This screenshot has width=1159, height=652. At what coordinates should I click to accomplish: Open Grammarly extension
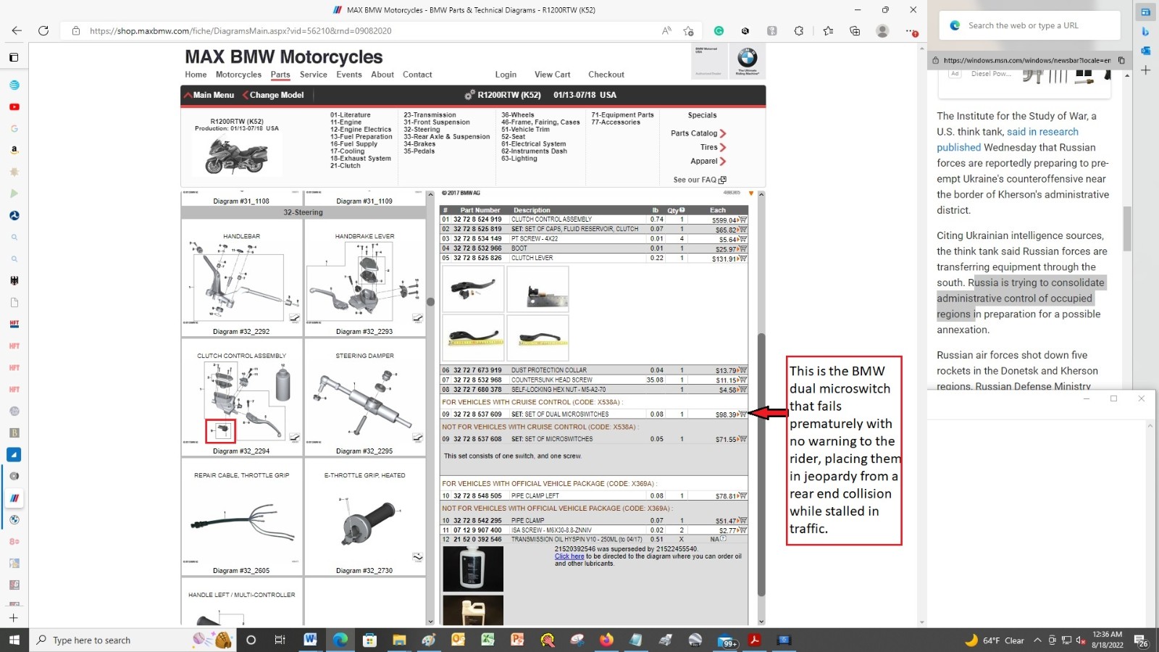[719, 30]
